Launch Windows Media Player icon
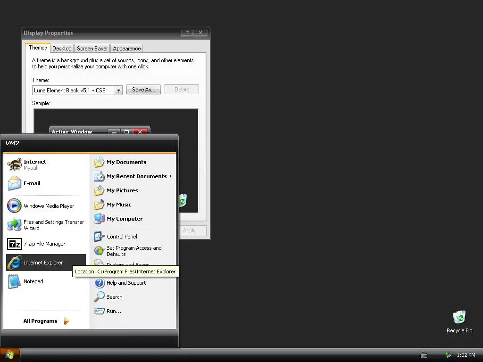This screenshot has height=362, width=483. [14, 206]
